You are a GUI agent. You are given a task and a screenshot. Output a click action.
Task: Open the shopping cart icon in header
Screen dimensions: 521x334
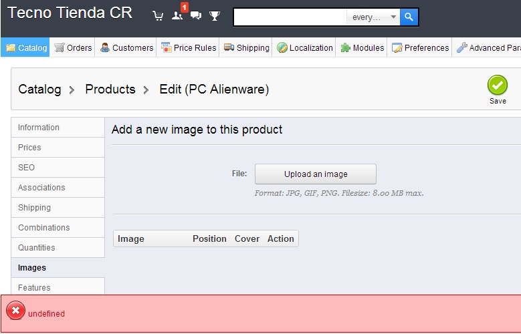(x=158, y=15)
